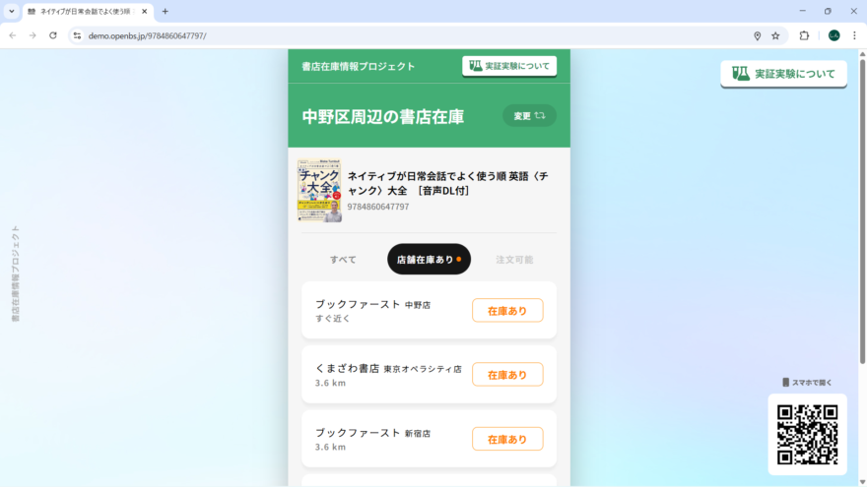Viewport: 867px width, 487px height.
Task: Open the Chrome profile avatar icon
Action: 834,35
